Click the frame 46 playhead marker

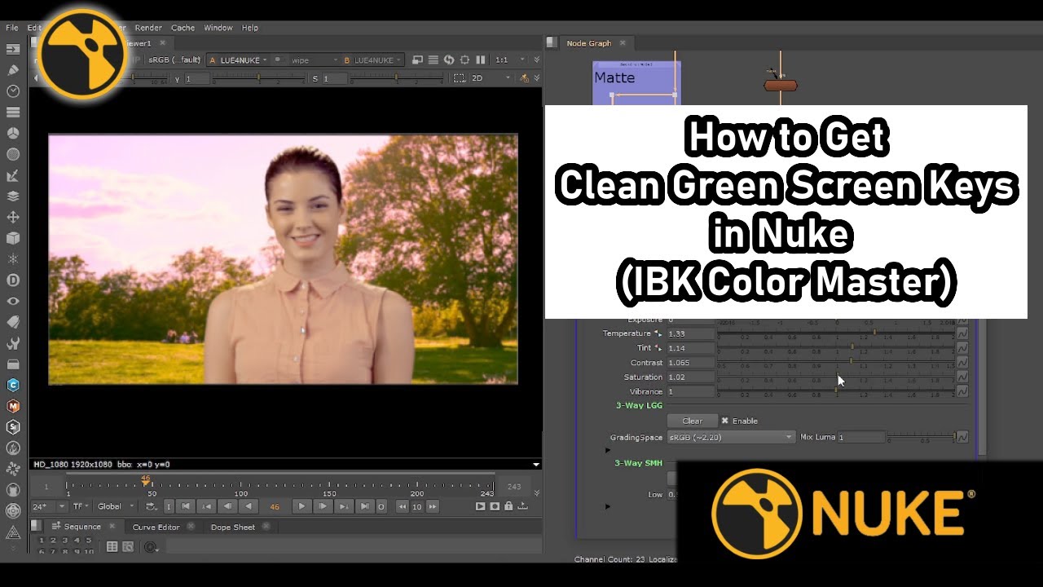click(146, 479)
